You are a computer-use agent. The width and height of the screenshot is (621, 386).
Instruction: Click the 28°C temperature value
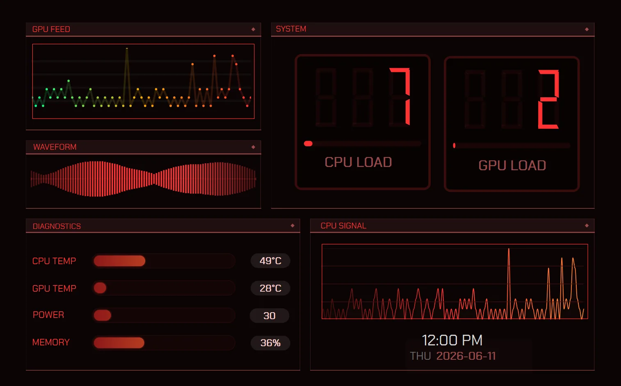[x=270, y=288]
